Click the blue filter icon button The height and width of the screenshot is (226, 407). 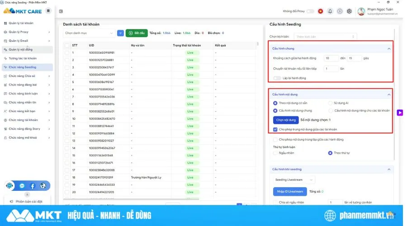point(120,33)
